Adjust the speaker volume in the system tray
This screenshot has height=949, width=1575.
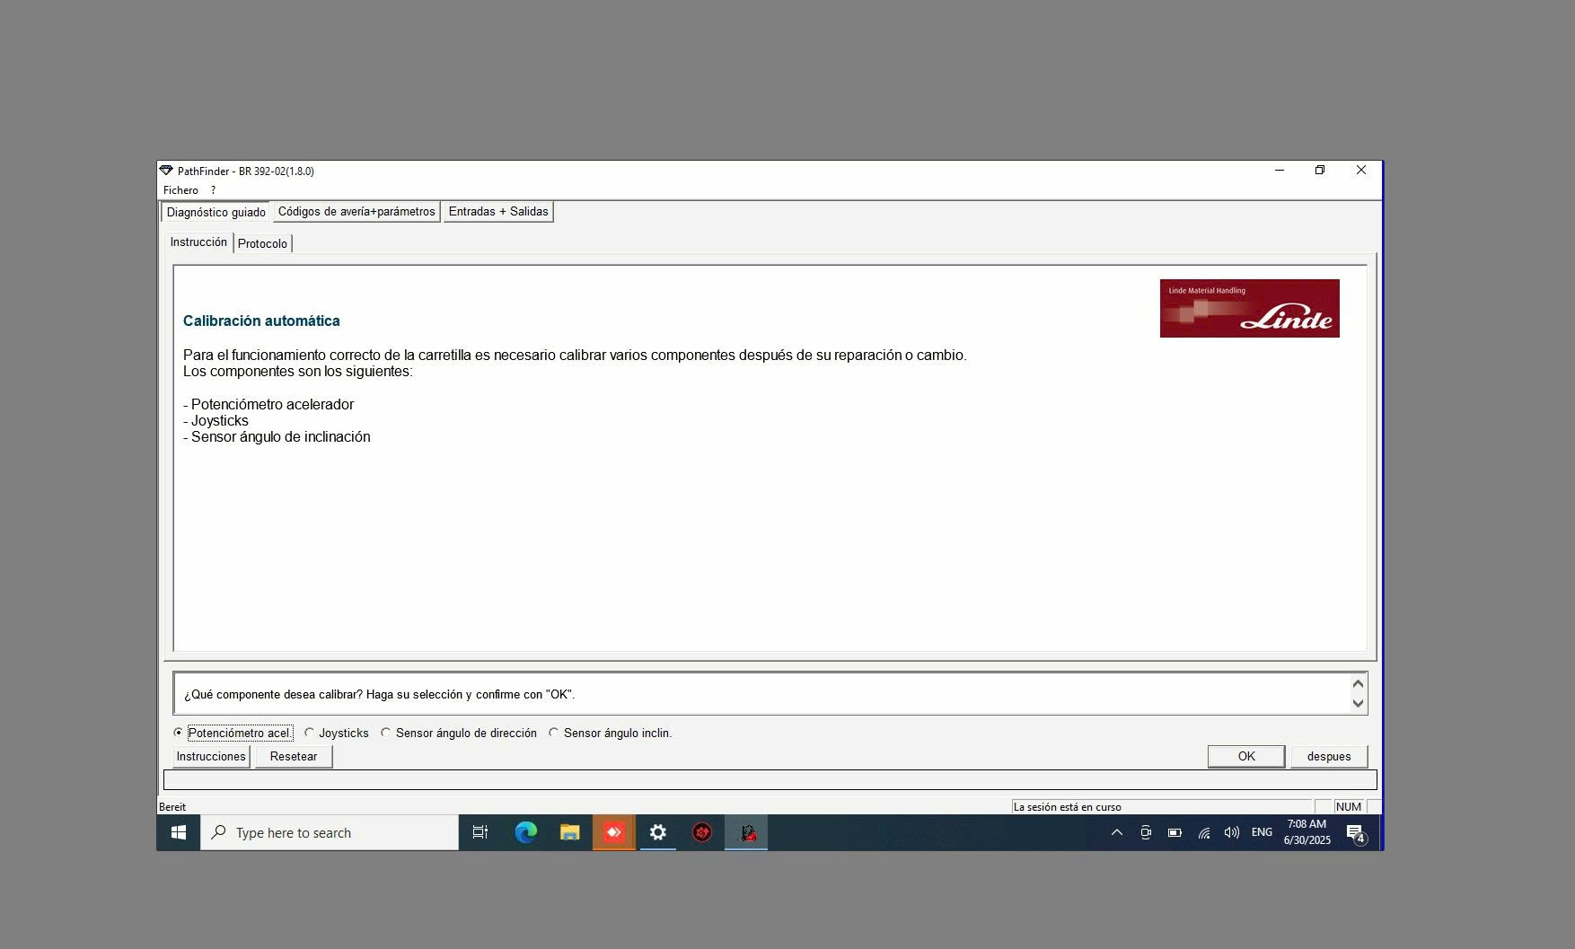pyautogui.click(x=1231, y=832)
